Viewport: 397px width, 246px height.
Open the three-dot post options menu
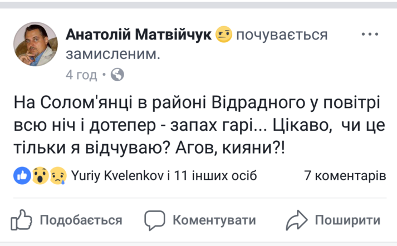pos(370,35)
